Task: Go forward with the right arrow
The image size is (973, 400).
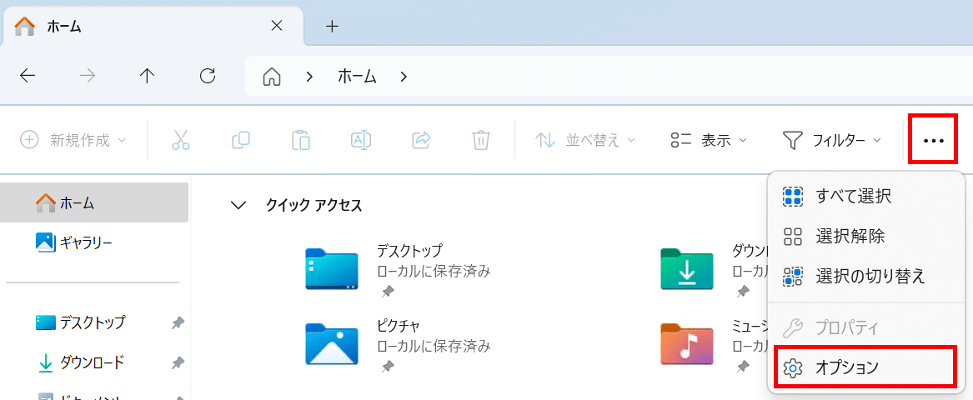Action: click(88, 77)
